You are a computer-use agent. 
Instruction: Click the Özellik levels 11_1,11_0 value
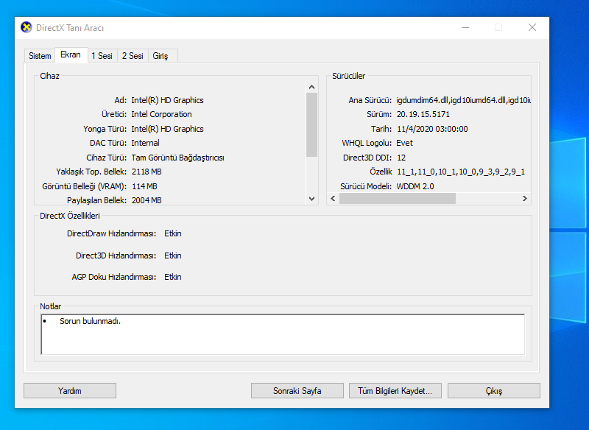461,172
